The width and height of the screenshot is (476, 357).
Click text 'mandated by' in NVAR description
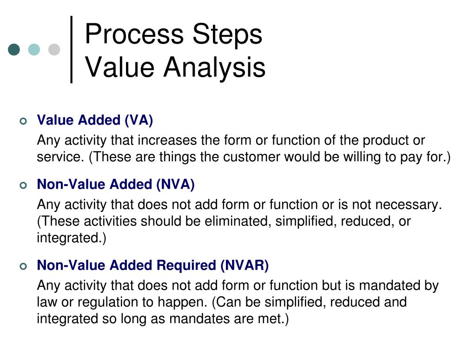pyautogui.click(x=398, y=286)
